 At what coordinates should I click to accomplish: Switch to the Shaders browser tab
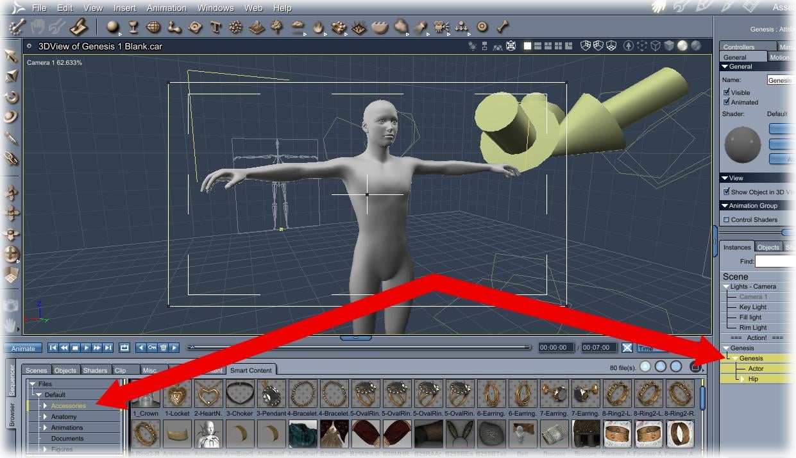[95, 370]
